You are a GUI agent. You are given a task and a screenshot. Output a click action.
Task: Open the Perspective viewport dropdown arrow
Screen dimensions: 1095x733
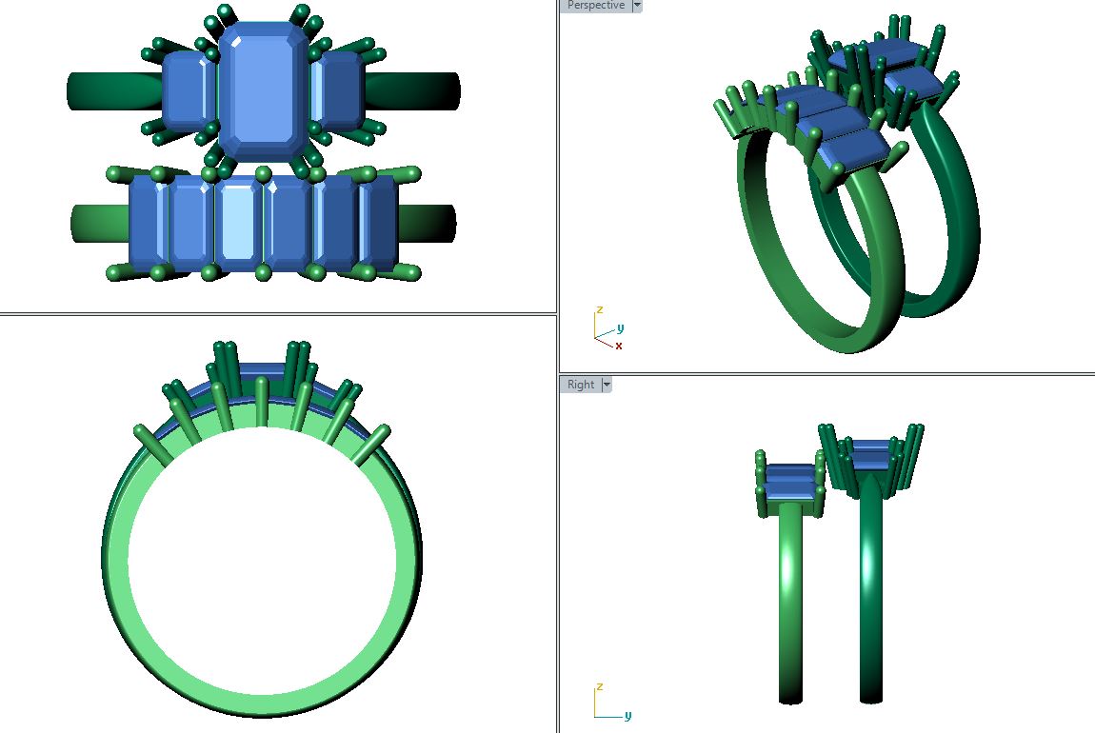(637, 6)
